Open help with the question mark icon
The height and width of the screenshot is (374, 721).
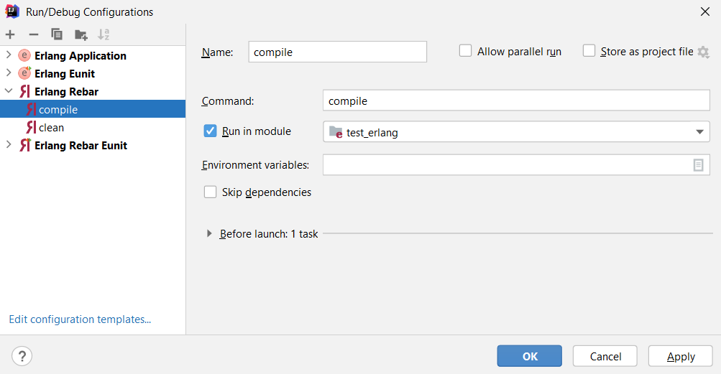[x=22, y=356]
